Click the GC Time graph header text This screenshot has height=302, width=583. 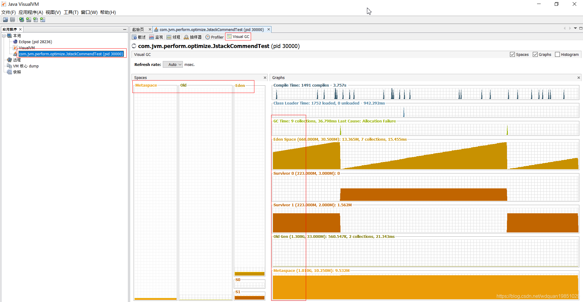[334, 121]
